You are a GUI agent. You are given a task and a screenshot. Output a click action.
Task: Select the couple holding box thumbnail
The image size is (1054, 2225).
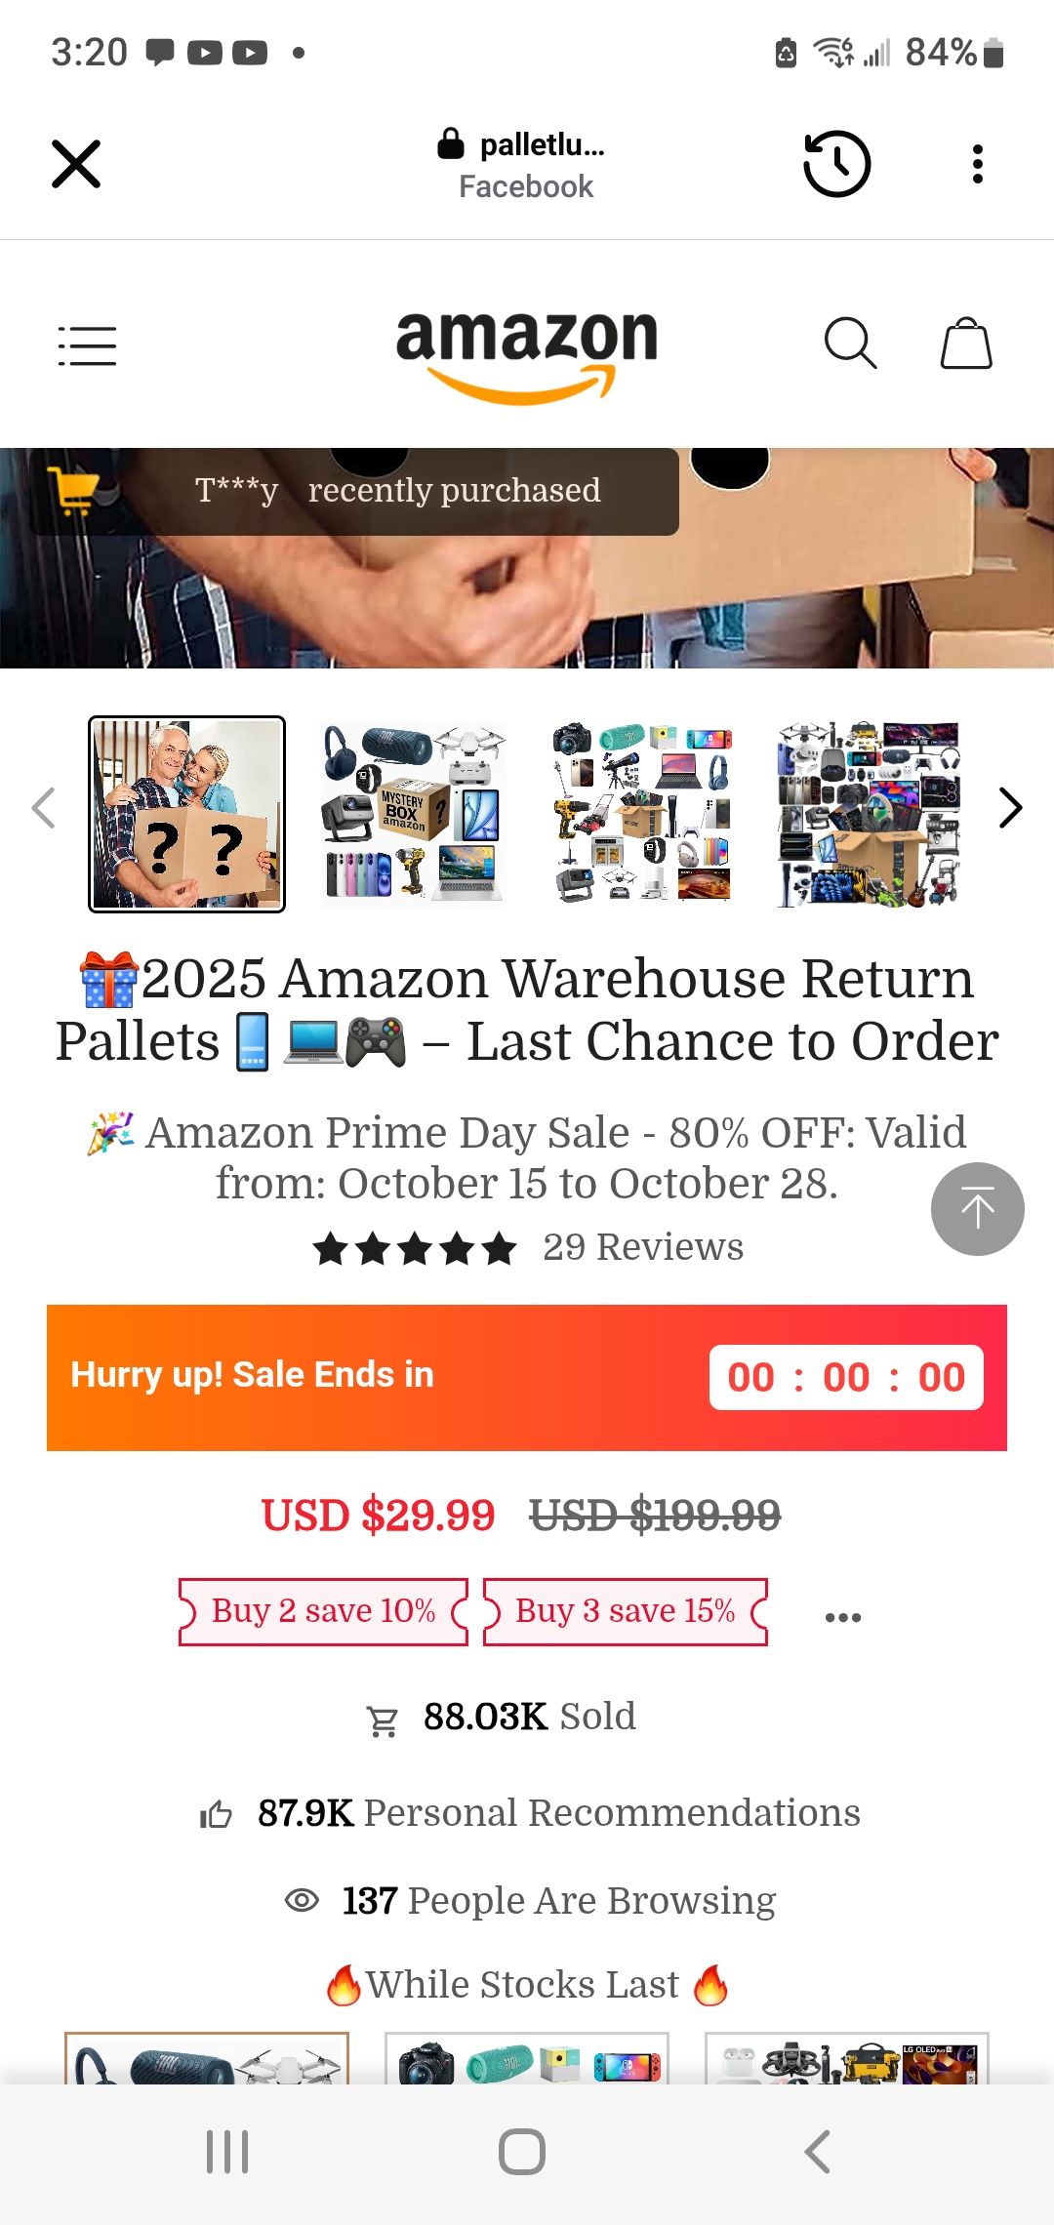187,814
